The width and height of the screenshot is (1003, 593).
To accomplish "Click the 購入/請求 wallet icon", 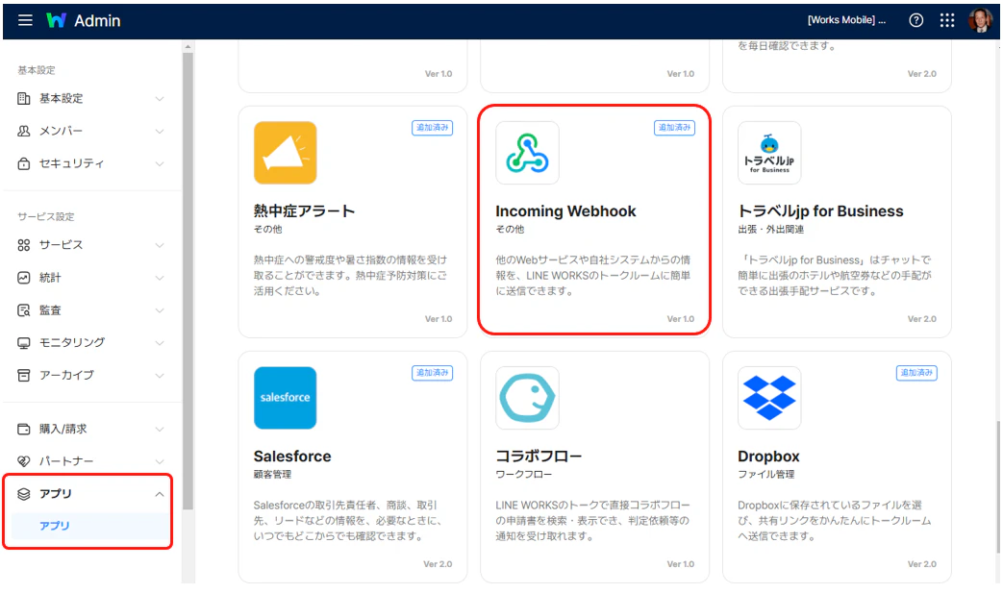I will click(x=24, y=430).
